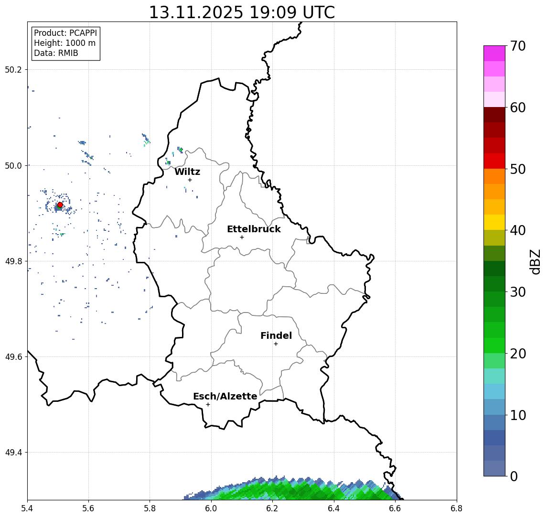547x518 pixels.
Task: Click the latitude tick label 49.6
Action: [x=13, y=357]
